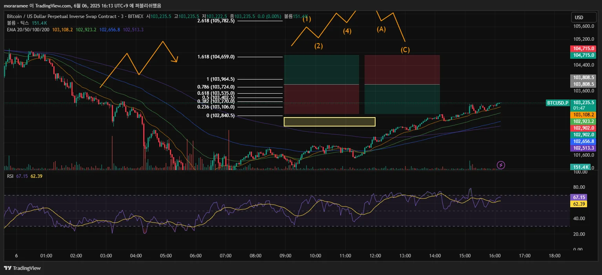
Task: Select the wave label (C)
Action: pyautogui.click(x=405, y=50)
